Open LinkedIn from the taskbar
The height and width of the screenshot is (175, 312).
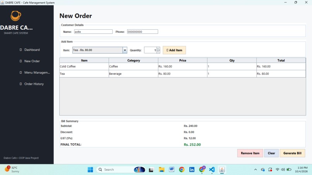[x=192, y=170]
